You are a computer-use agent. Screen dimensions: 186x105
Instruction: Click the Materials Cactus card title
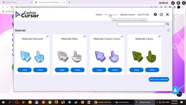click(144, 39)
